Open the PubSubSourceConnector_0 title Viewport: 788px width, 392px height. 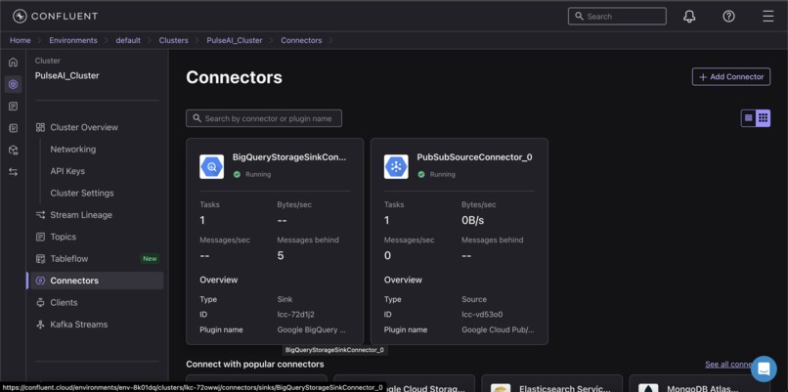click(474, 156)
